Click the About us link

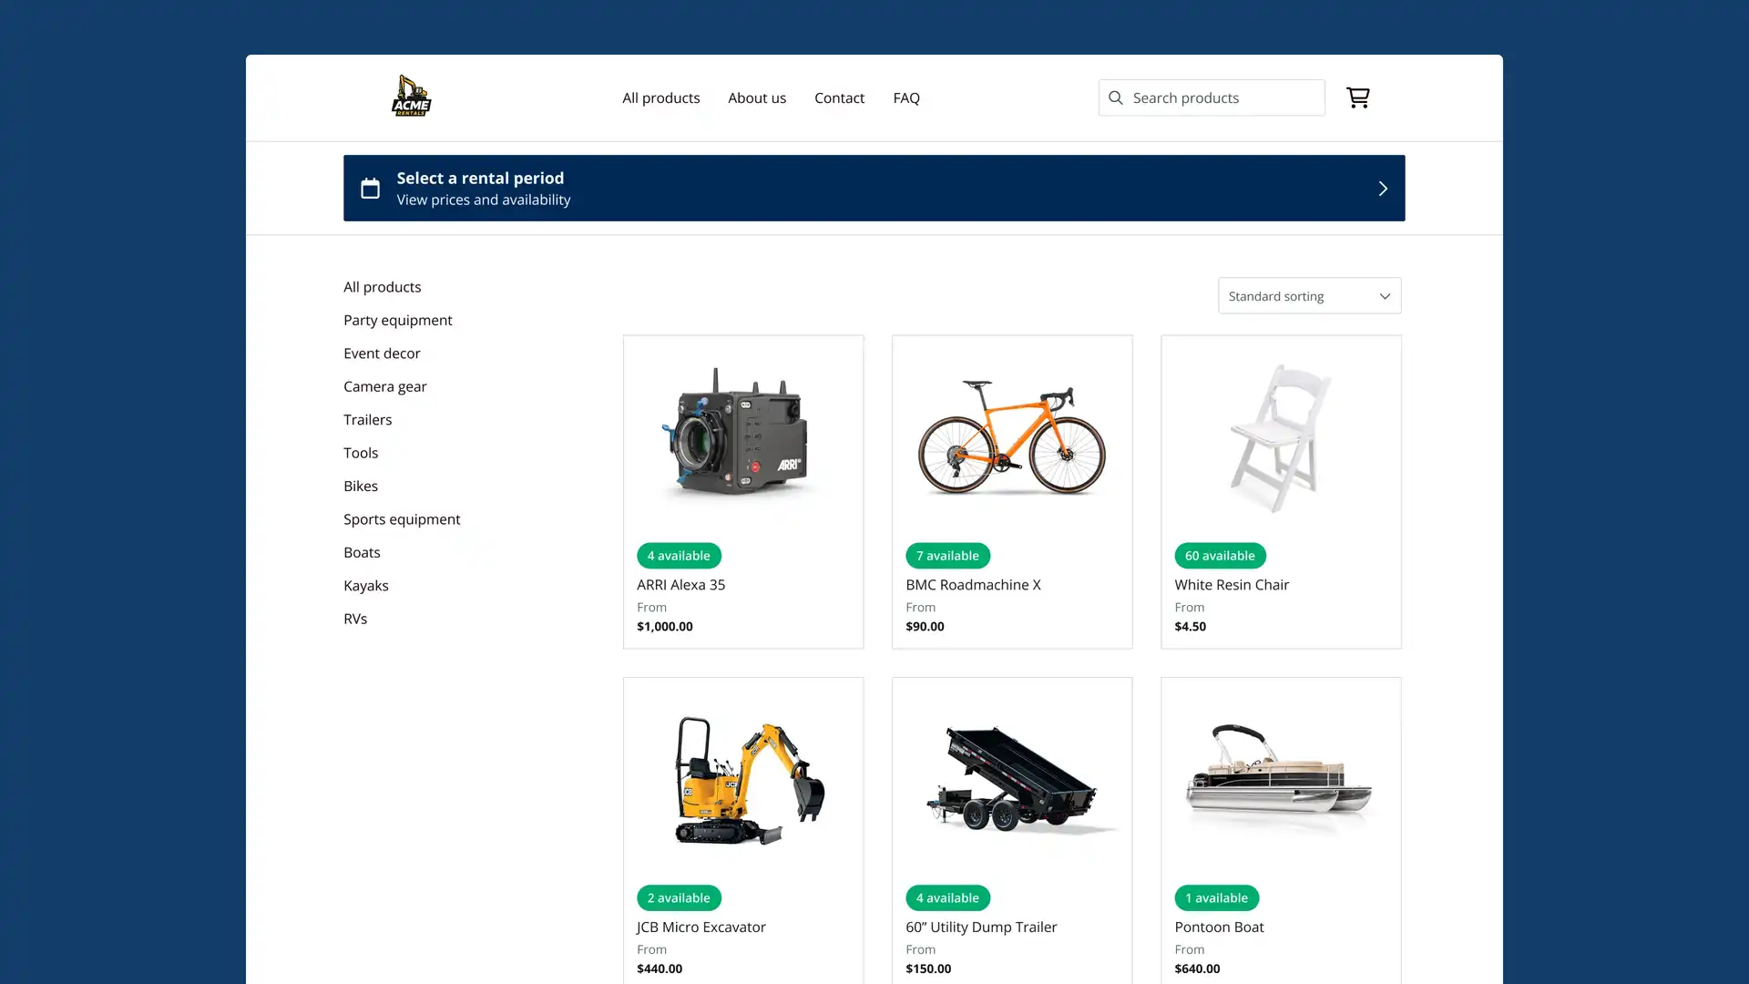[757, 97]
